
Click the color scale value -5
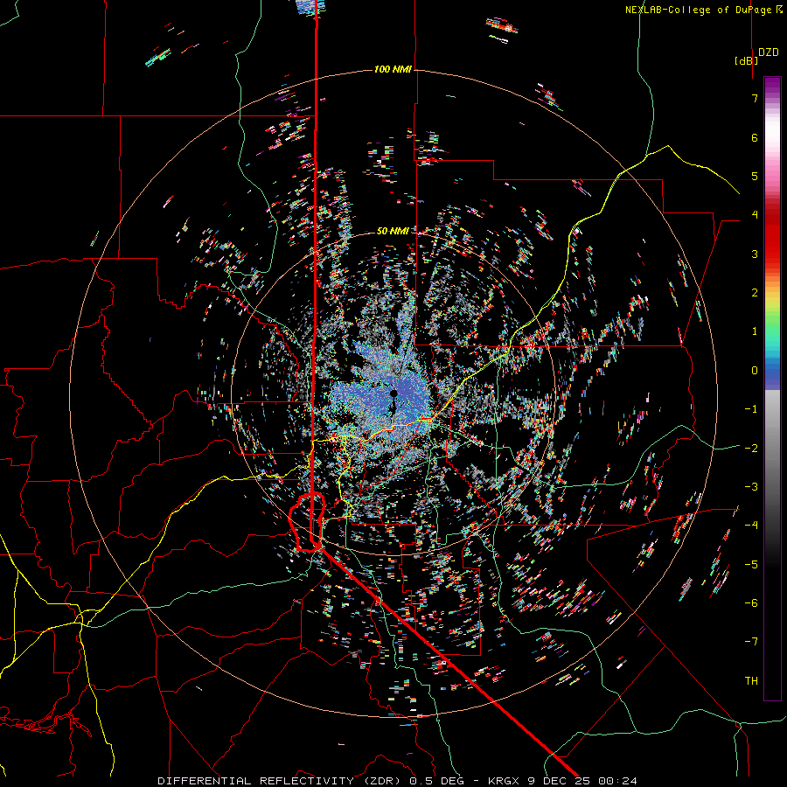751,565
